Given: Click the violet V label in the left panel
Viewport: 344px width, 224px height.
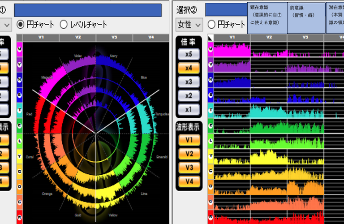Looking at the screenshot, I should [20, 65].
